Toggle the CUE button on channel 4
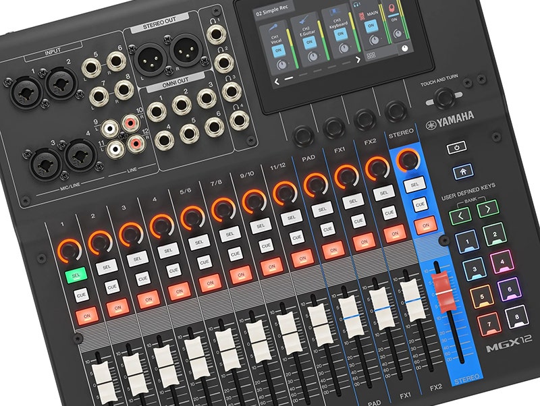 pos(173,271)
